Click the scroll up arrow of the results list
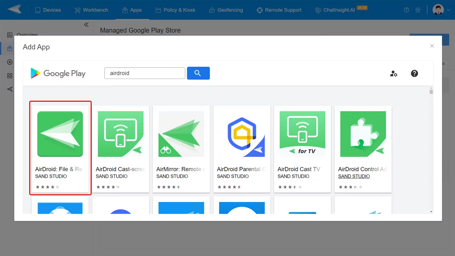This screenshot has width=455, height=256. pyautogui.click(x=431, y=88)
